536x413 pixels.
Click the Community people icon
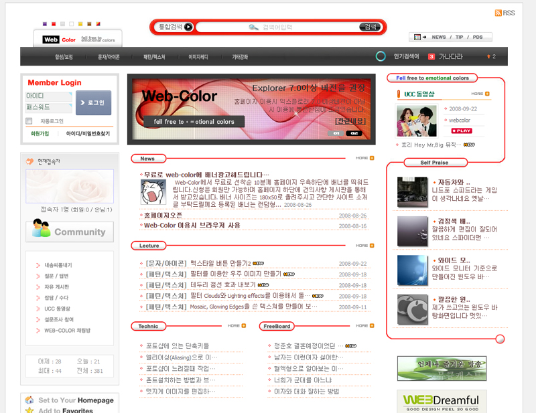(41, 228)
